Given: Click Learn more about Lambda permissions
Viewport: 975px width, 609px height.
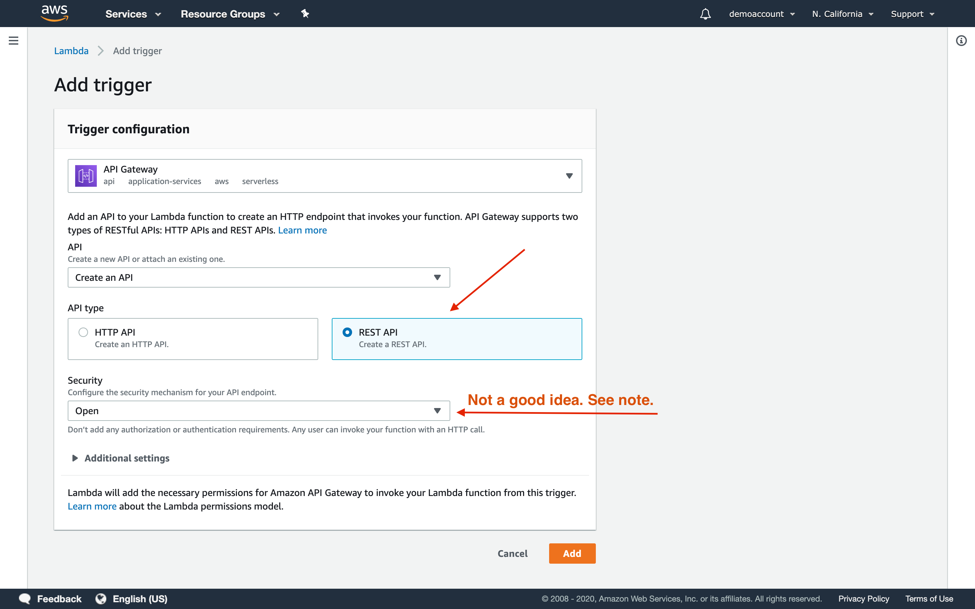Looking at the screenshot, I should [92, 506].
